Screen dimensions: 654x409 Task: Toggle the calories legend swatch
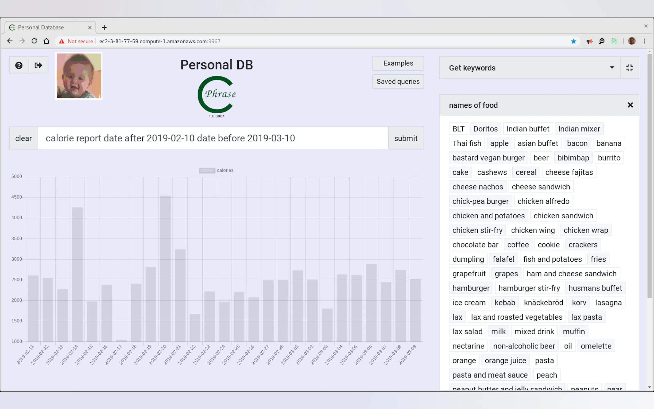(x=207, y=171)
